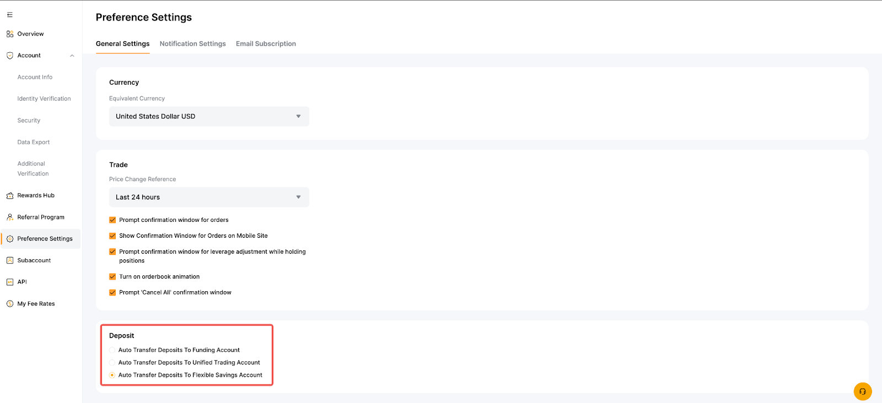Open the Email Subscription tab
882x403 pixels.
266,44
